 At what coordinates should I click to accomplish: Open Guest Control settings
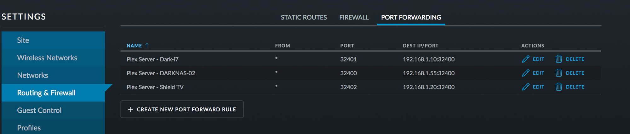pos(39,110)
